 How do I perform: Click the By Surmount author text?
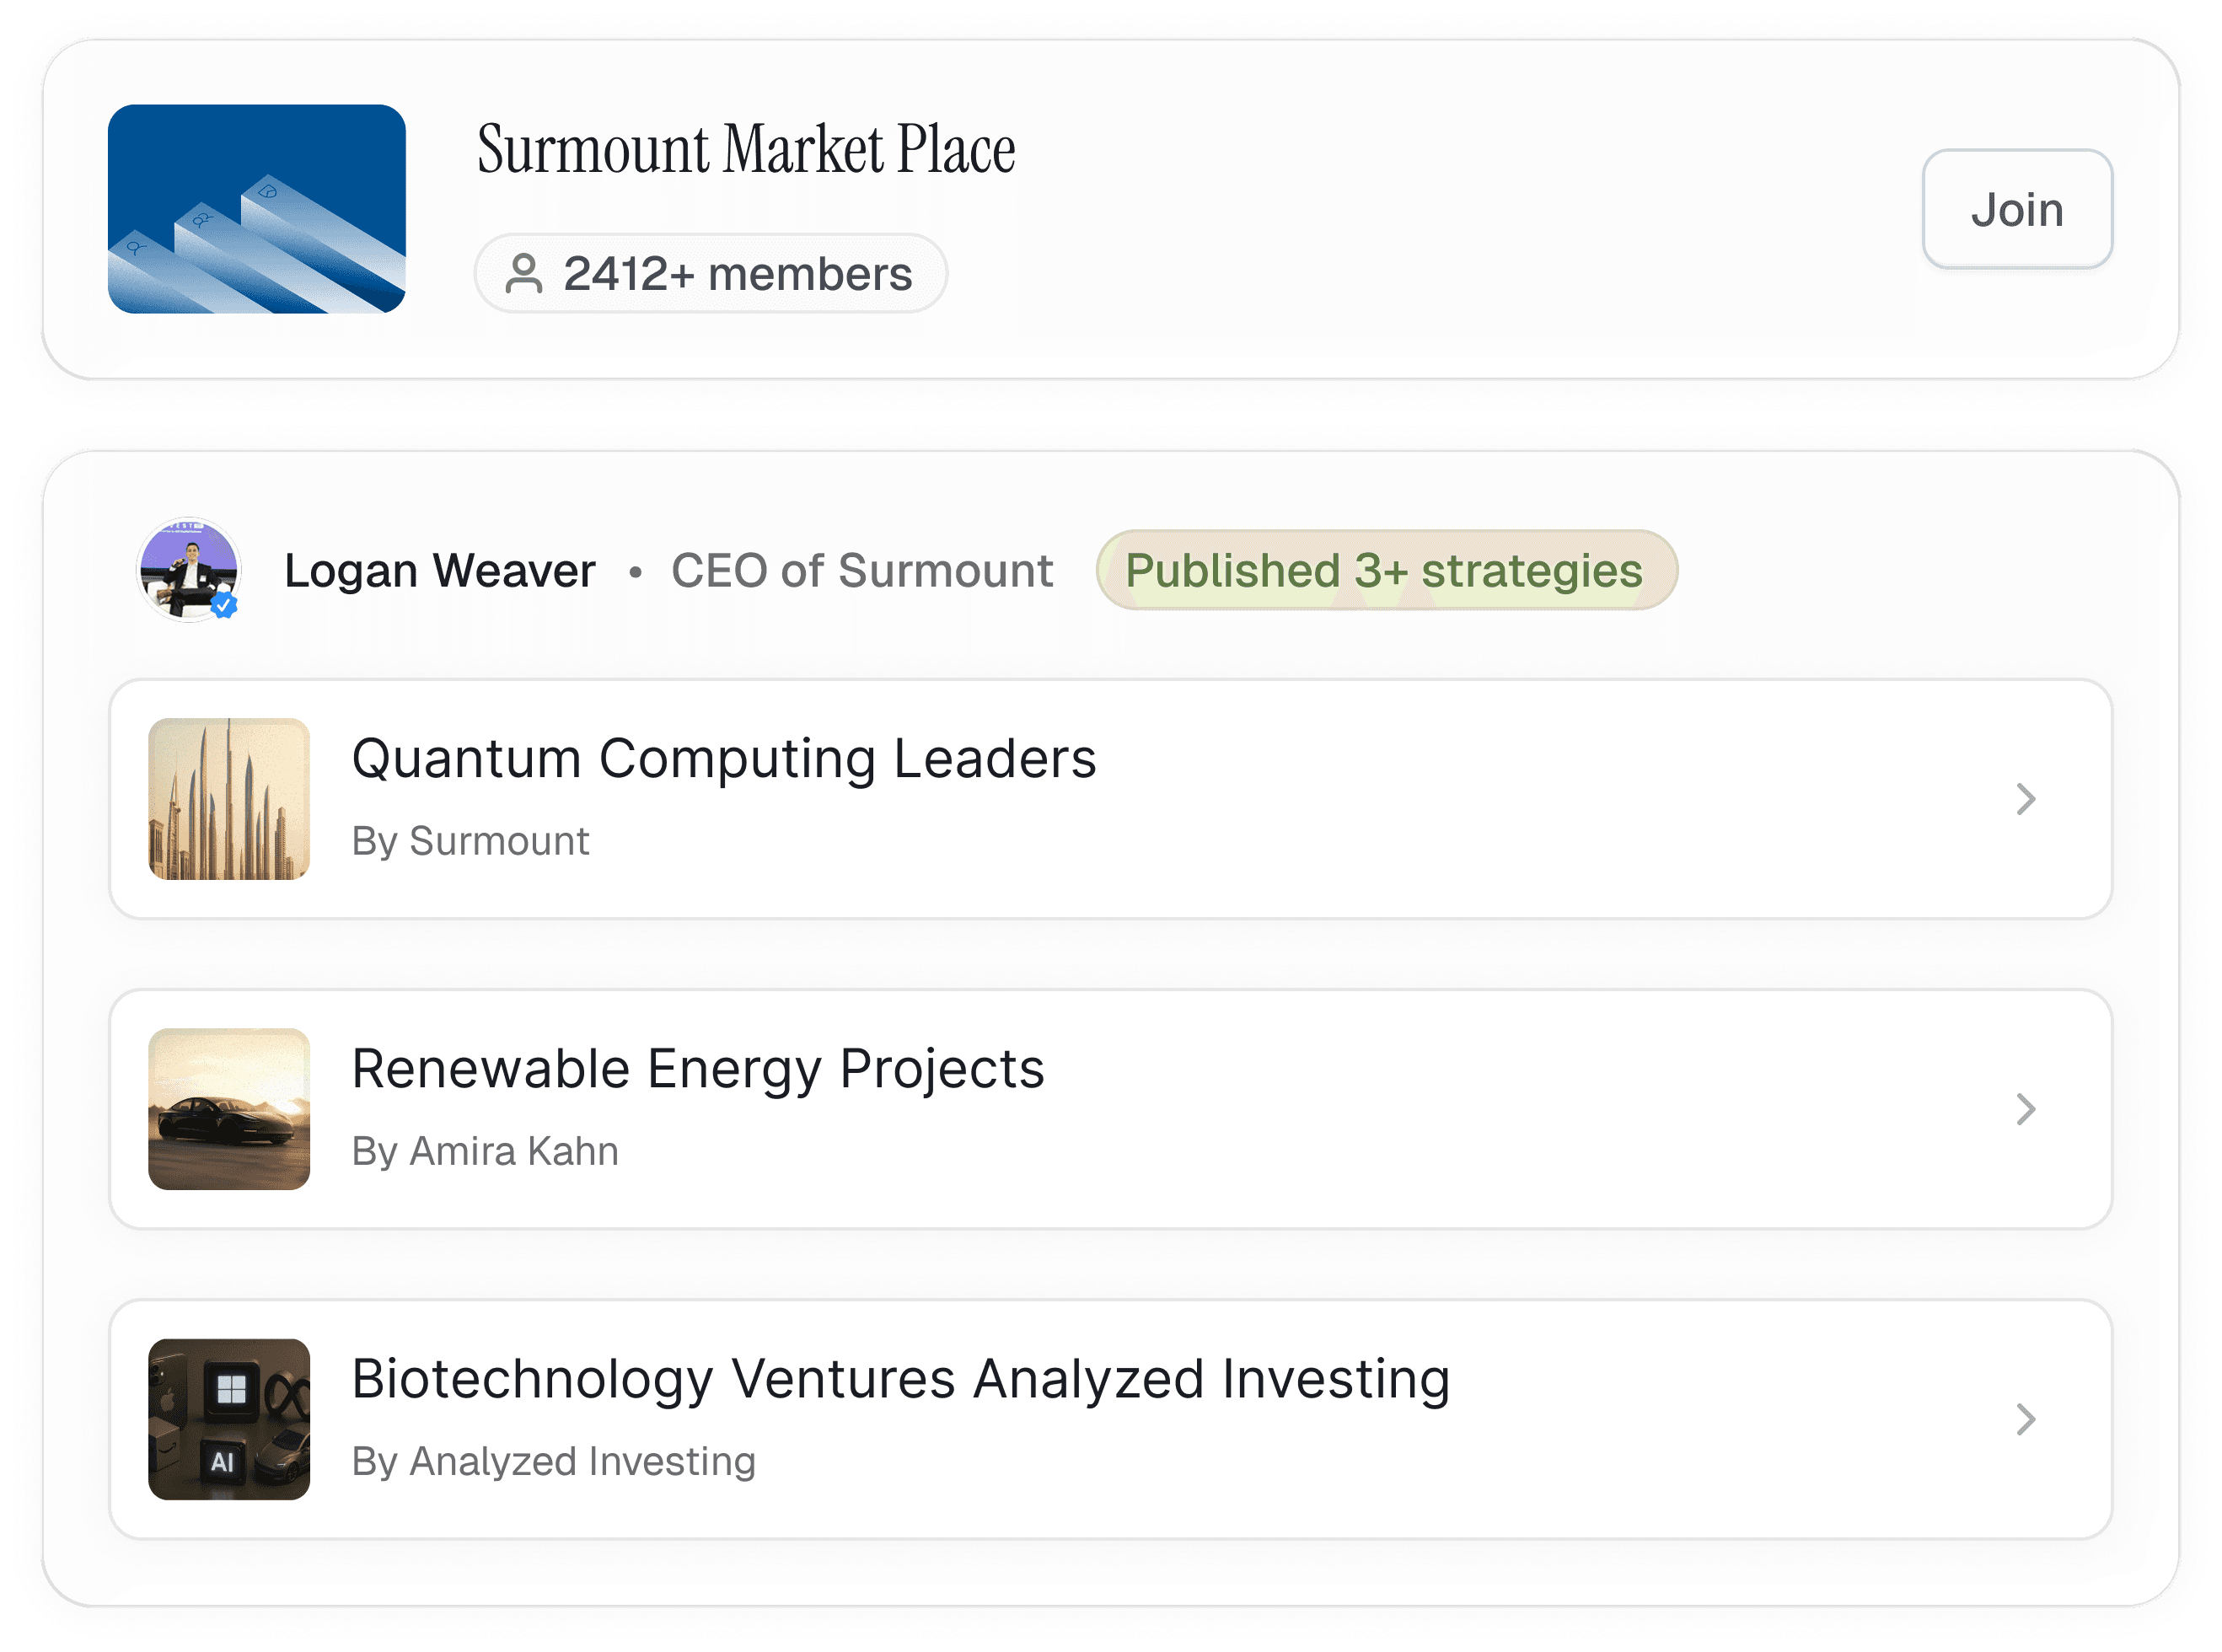pos(470,841)
